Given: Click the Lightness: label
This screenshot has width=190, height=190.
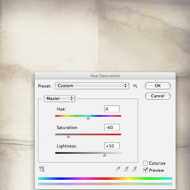Looking at the screenshot, I should point(67,146).
